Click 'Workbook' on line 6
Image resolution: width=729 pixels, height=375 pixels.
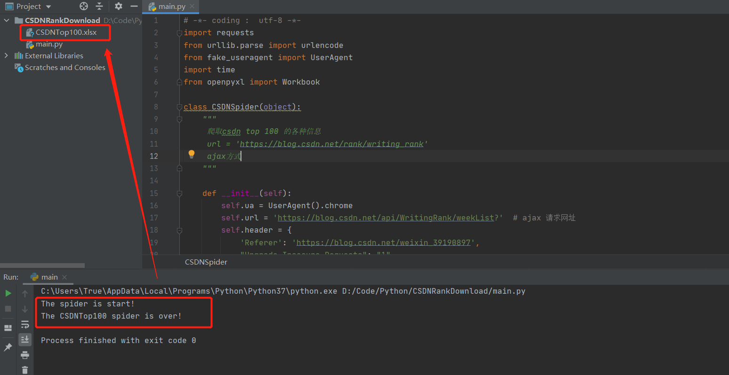coord(301,82)
